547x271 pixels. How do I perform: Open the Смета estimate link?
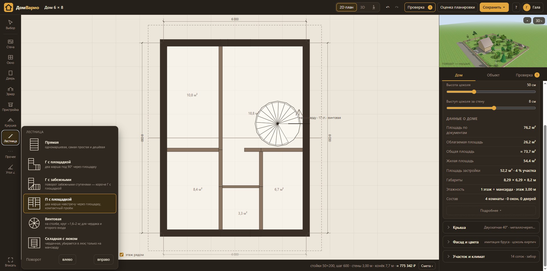pos(427,266)
